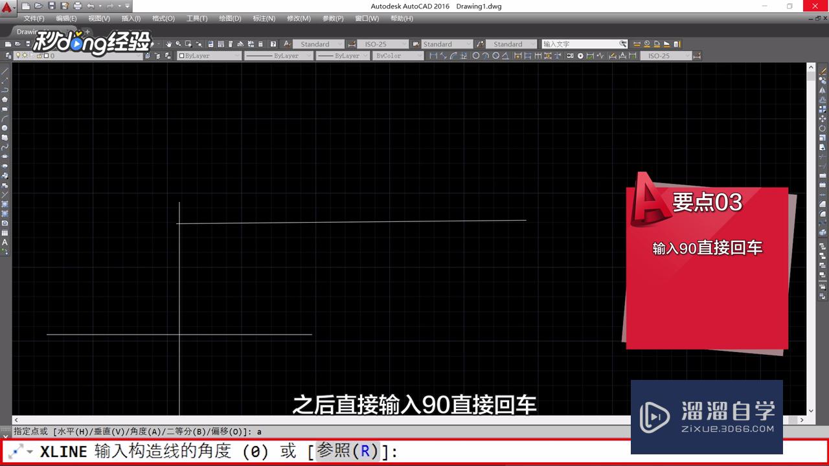
Task: Click the find text search icon
Action: 623,44
